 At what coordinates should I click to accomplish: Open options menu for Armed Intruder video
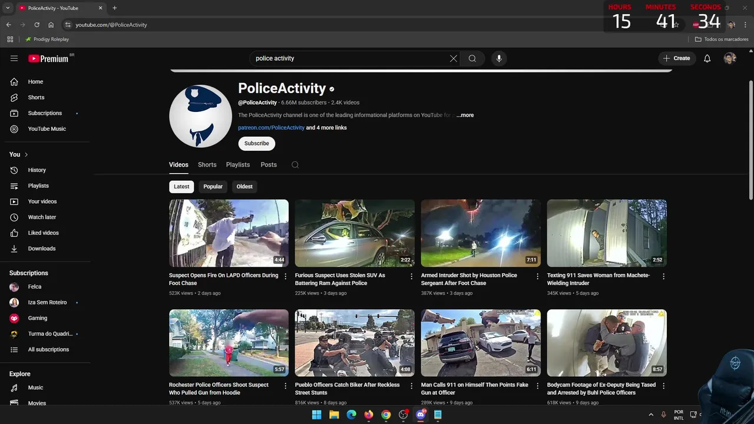(538, 276)
